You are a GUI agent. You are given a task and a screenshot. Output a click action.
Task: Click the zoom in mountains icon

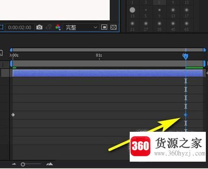(x=49, y=164)
